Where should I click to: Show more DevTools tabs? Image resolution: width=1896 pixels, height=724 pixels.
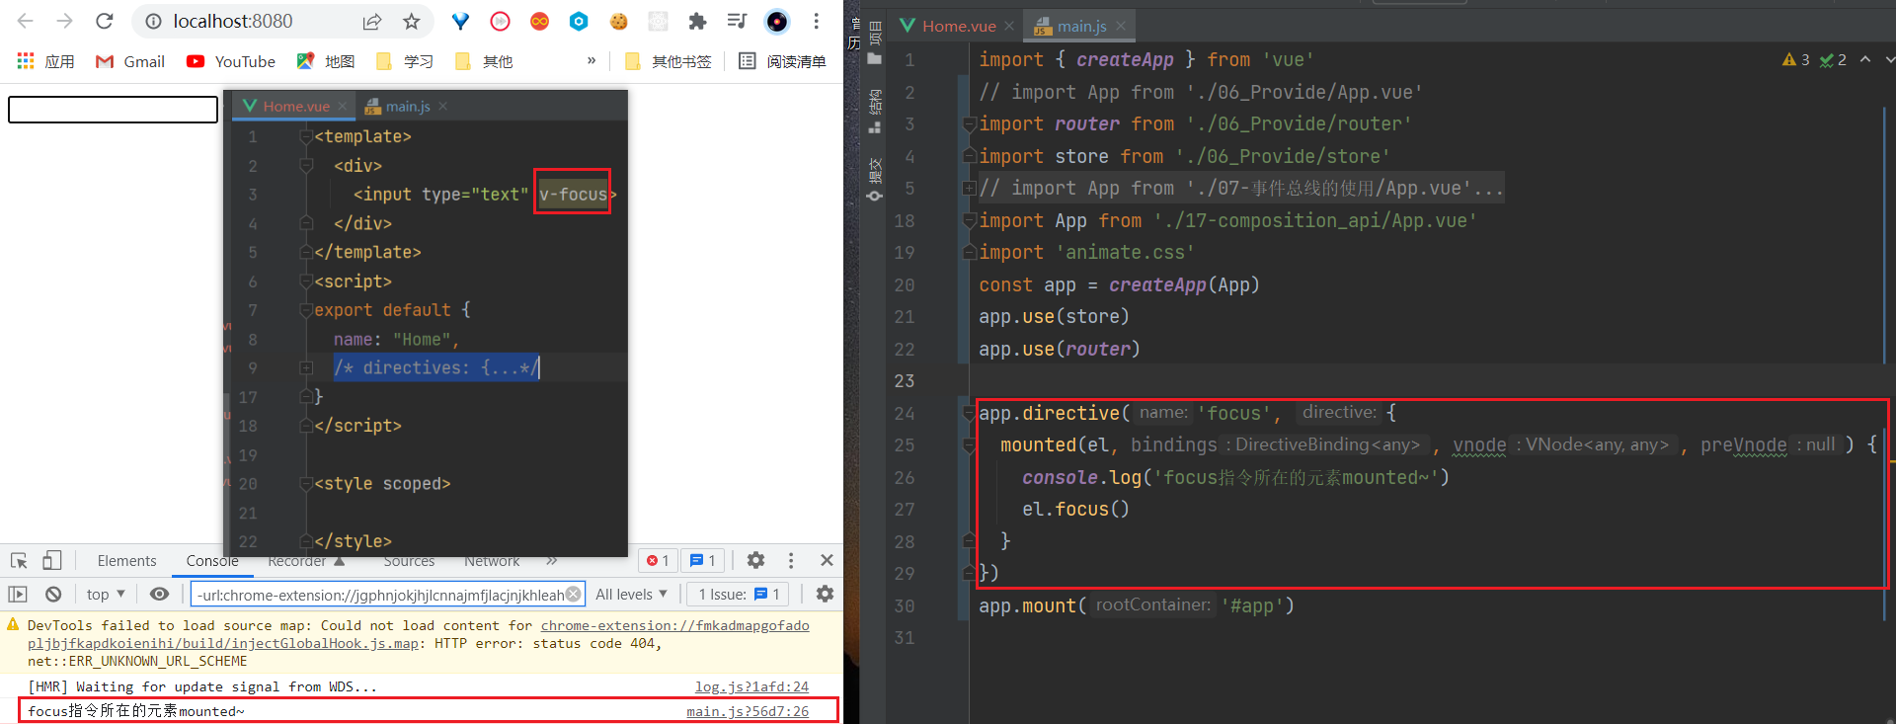[x=552, y=561]
